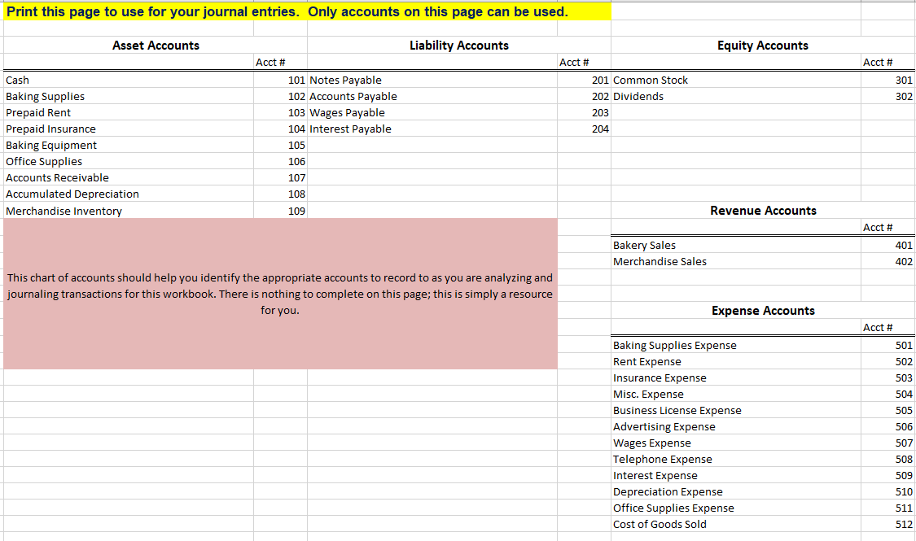Click the pink chart of accounts note
916x541 pixels.
point(280,294)
